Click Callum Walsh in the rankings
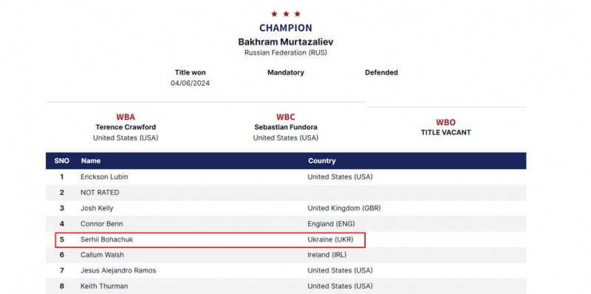The image size is (591, 294). tap(102, 255)
